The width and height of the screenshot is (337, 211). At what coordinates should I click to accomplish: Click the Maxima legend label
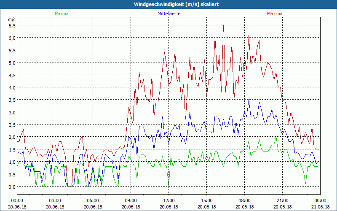[275, 14]
